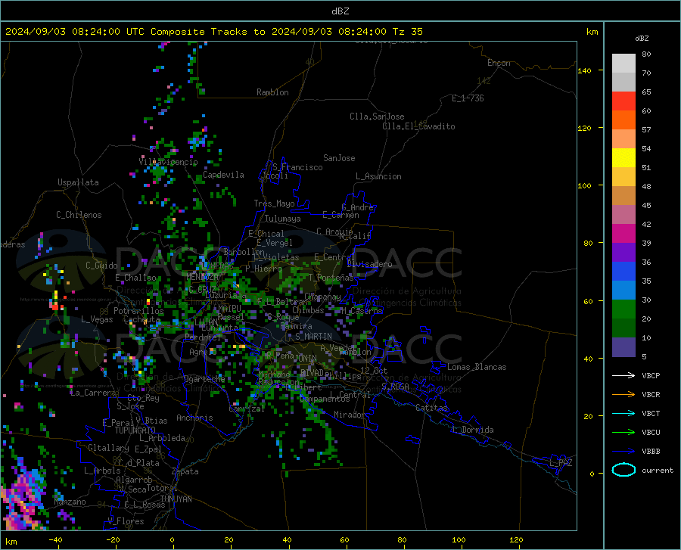The image size is (681, 550).
Task: Click the red echo cell near L_Vegas
Action: tap(54, 306)
